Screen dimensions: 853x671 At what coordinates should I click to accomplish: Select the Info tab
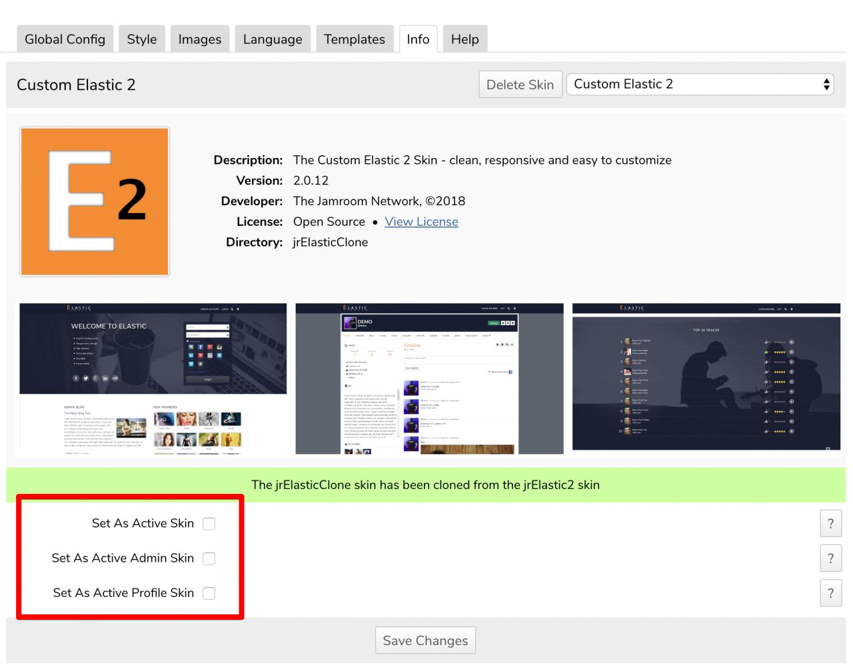point(418,39)
